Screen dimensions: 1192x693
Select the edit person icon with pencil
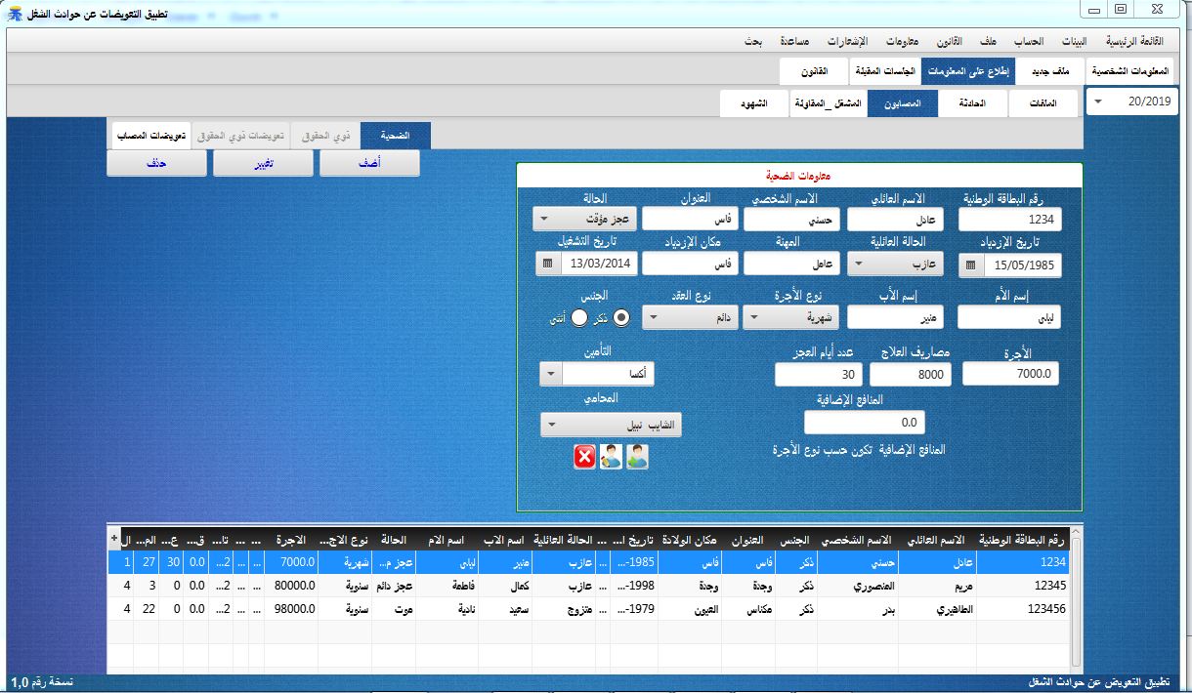coord(611,456)
